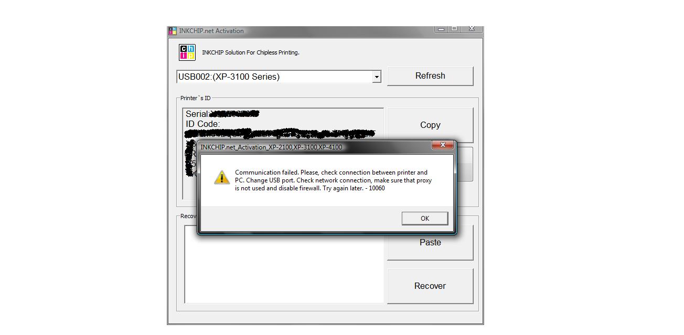This screenshot has height=335, width=684.
Task: Click the Paste button
Action: point(430,243)
